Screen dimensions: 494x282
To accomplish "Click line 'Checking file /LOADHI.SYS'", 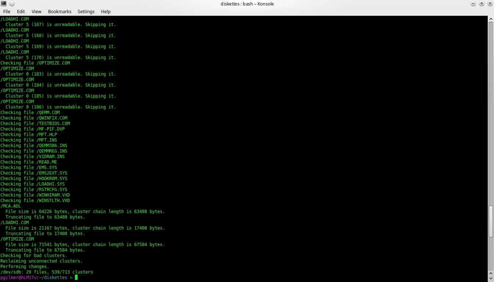I will (33, 184).
